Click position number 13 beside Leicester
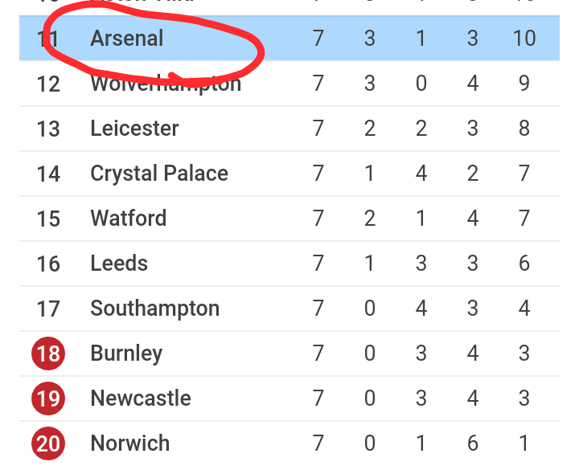This screenshot has width=579, height=470. pyautogui.click(x=48, y=129)
